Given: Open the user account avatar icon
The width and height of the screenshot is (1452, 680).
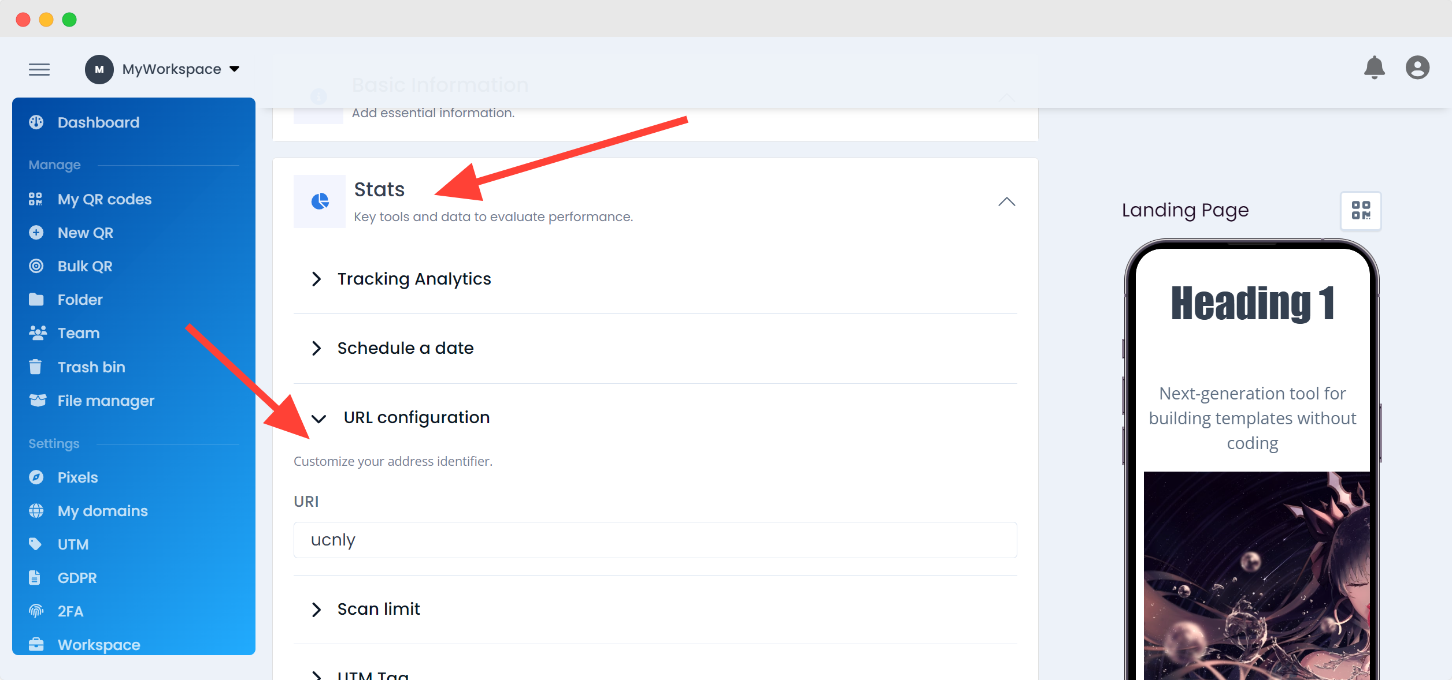Looking at the screenshot, I should pyautogui.click(x=1417, y=68).
